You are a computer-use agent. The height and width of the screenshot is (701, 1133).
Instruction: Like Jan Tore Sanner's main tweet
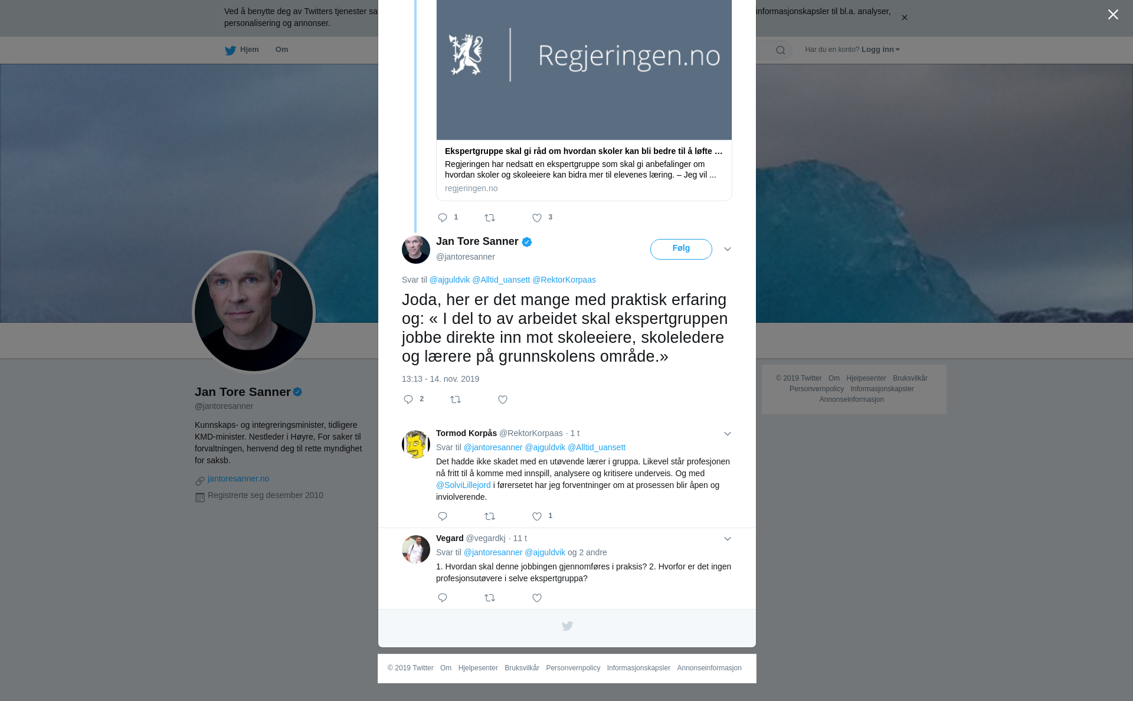[x=503, y=400]
